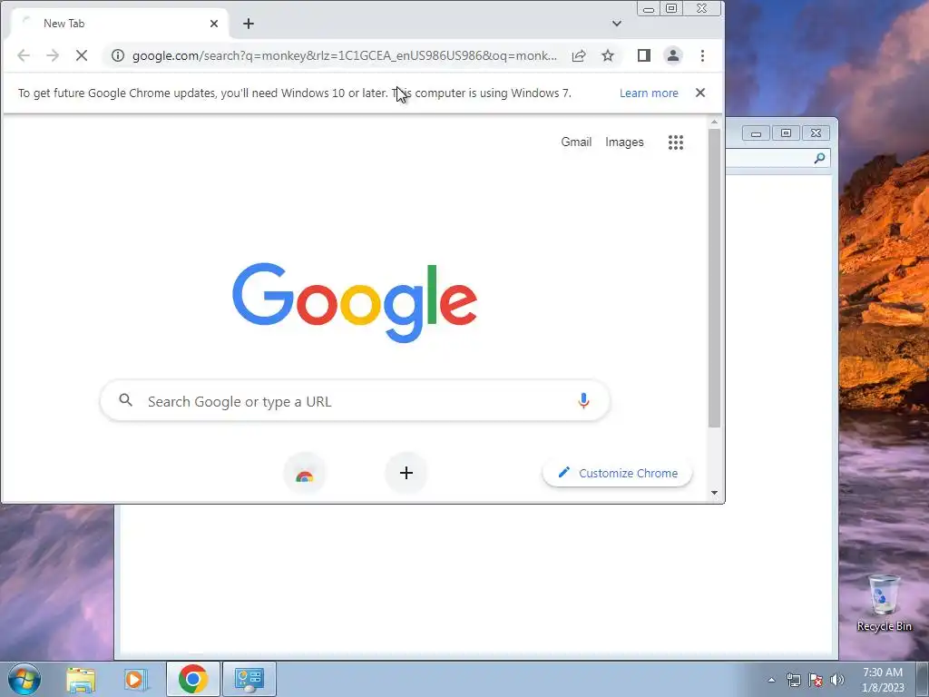Screen dimensions: 929x697
Task: Click the search icon in background window
Action: [819, 158]
